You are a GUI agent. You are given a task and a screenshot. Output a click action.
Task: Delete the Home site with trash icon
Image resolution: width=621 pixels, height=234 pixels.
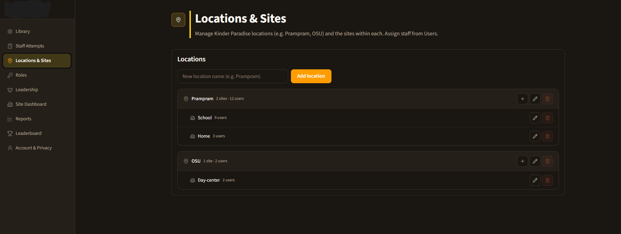pos(548,136)
